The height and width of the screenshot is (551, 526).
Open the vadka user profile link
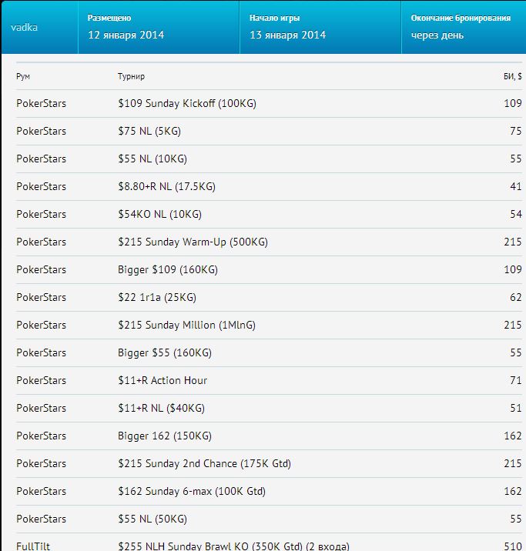coord(25,28)
